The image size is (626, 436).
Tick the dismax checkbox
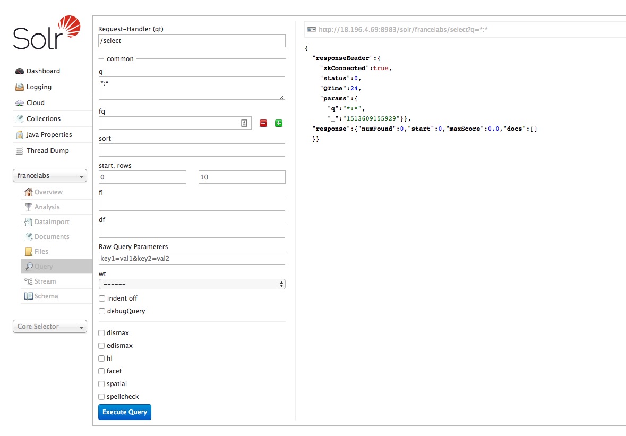click(101, 333)
